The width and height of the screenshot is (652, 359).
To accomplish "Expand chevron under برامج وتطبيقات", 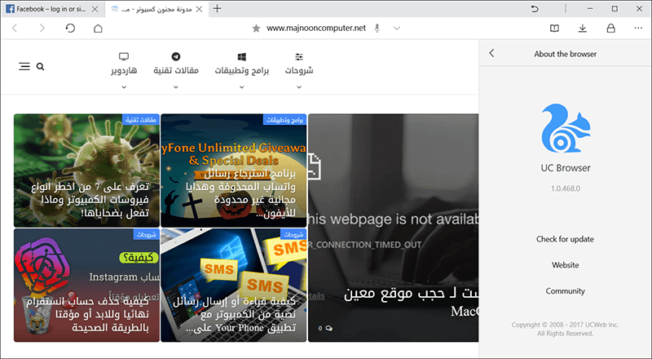I will [241, 87].
